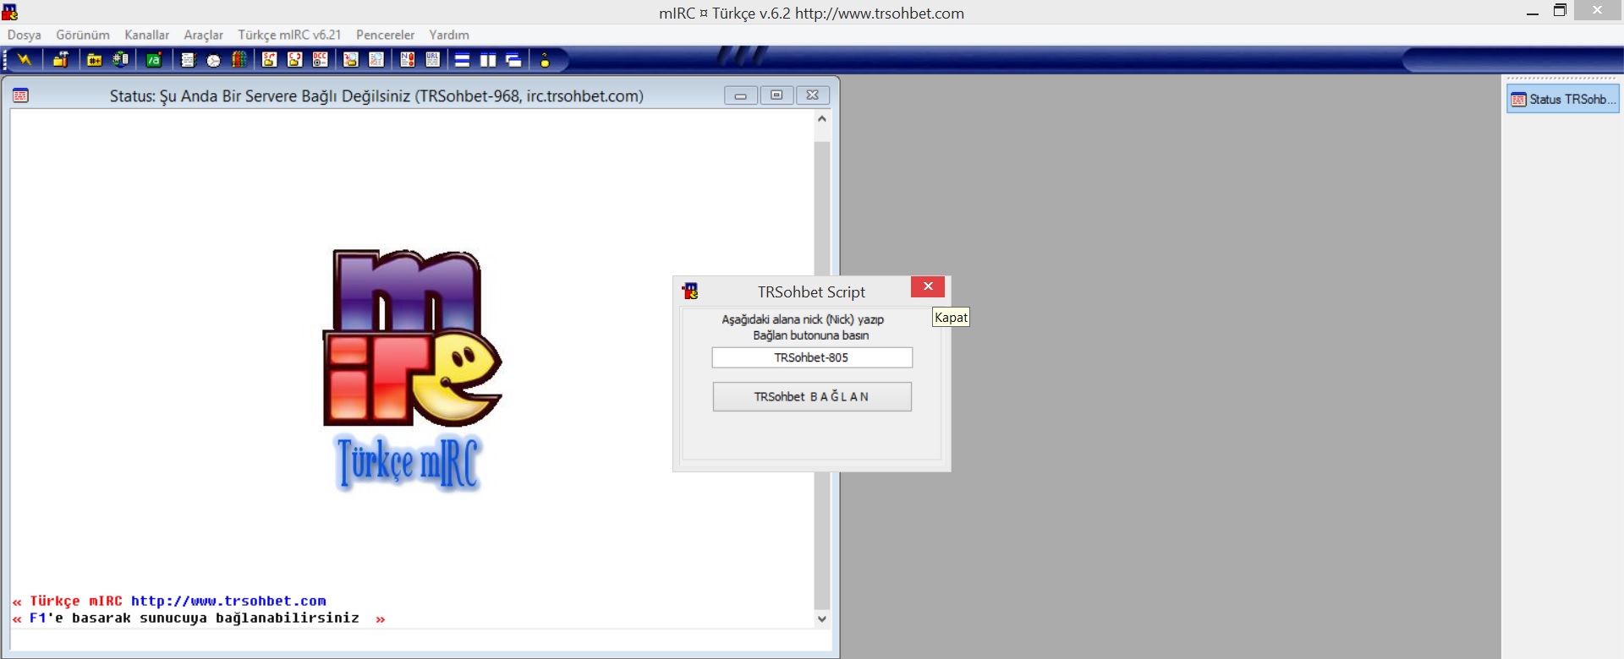Open the Pencereler menu

tap(386, 35)
